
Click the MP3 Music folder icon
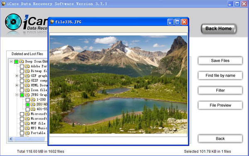pyautogui.click(x=27, y=128)
